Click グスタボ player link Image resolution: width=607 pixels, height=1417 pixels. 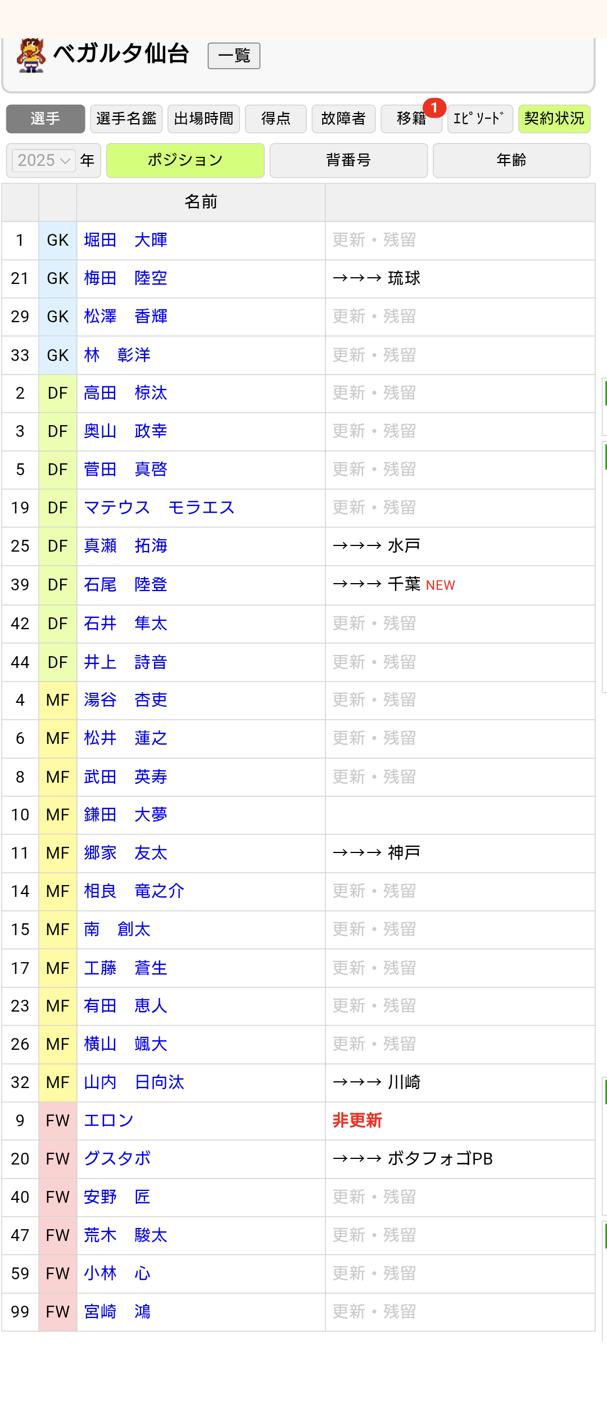point(117,1159)
